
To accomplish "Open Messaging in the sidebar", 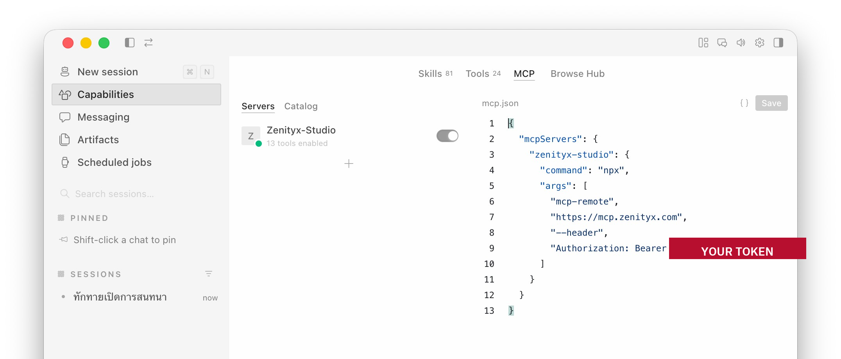I will click(136, 117).
